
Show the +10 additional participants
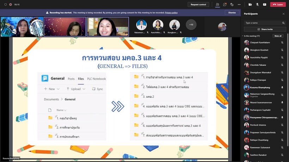pos(191,25)
